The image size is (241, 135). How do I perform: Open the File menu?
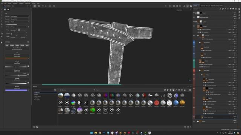pyautogui.click(x=2, y=3)
